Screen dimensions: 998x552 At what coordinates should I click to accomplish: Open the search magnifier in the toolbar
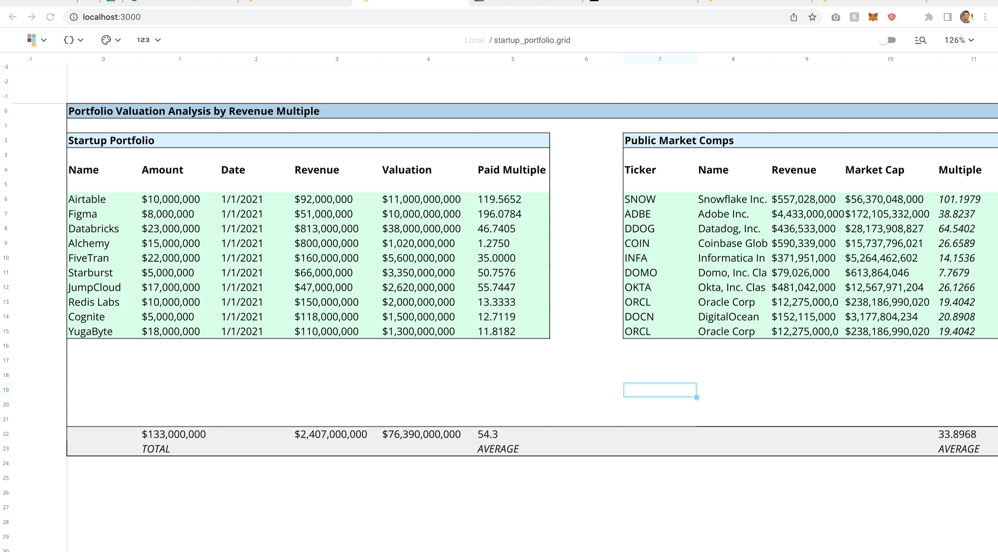pyautogui.click(x=920, y=40)
